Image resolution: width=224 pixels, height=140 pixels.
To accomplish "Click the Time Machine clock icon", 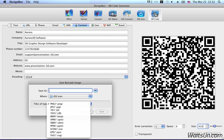I will click(x=167, y=2).
